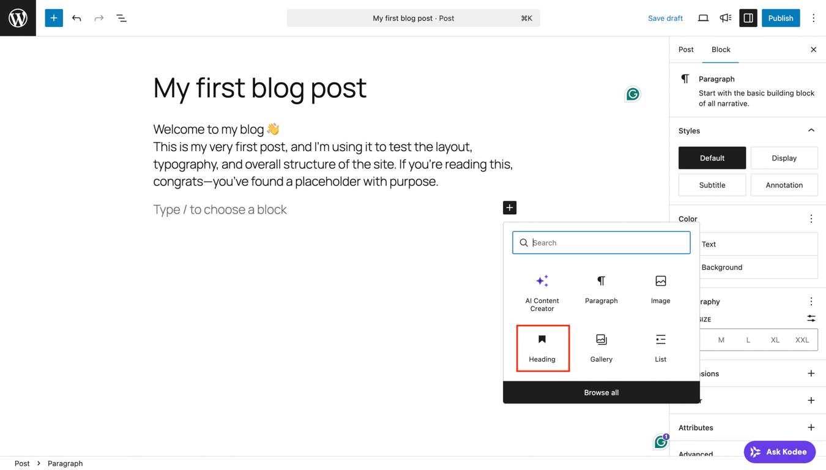
Task: Open the block inserter with the blue plus
Action: (53, 18)
